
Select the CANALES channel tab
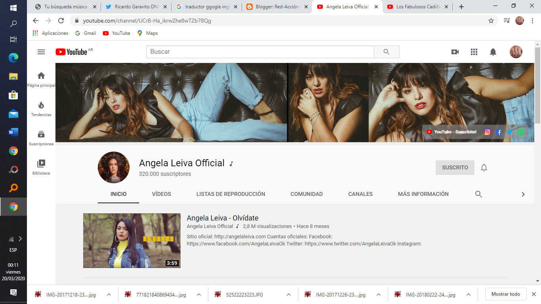pyautogui.click(x=360, y=194)
